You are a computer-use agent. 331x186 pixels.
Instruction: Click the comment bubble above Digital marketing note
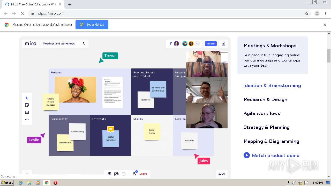[x=111, y=129]
